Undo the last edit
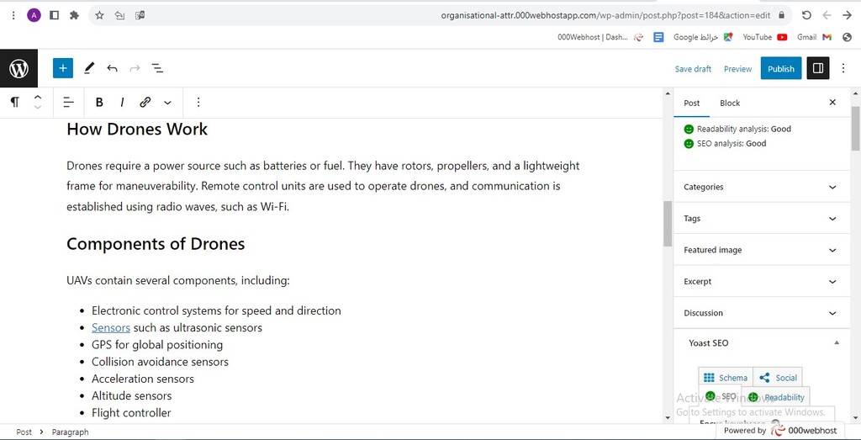Image resolution: width=861 pixels, height=440 pixels. (112, 68)
